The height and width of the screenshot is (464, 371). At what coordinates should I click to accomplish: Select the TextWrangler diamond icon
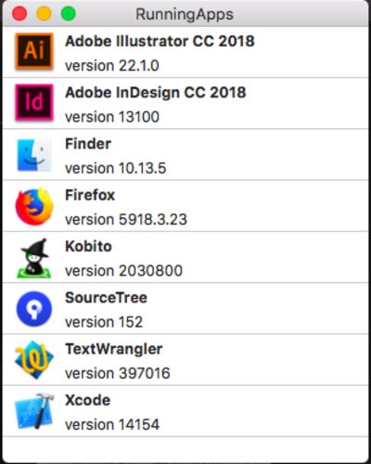pyautogui.click(x=34, y=360)
